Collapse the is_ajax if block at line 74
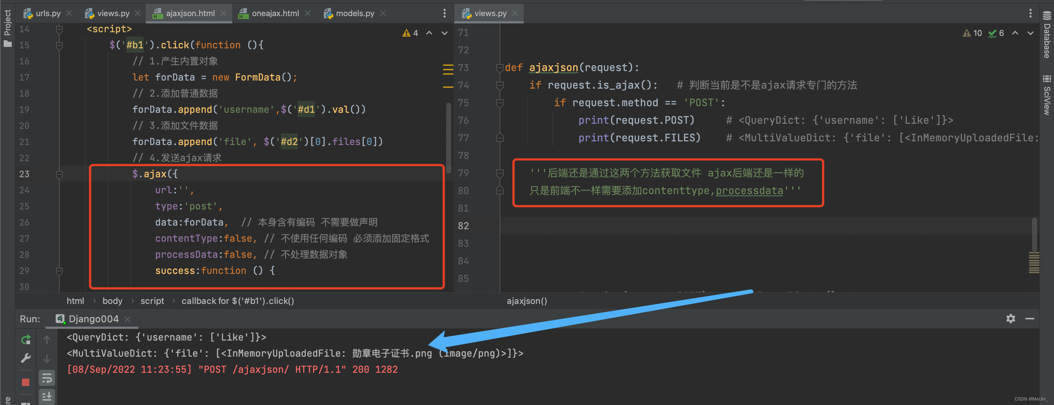 (x=500, y=85)
